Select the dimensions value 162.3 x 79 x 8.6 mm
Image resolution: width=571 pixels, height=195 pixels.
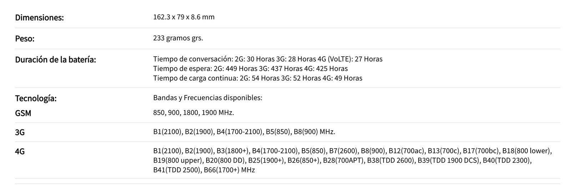point(184,17)
